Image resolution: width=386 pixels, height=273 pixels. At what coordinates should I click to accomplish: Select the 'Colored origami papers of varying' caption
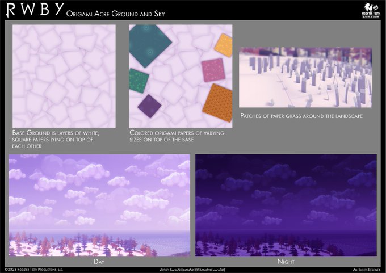click(x=177, y=136)
